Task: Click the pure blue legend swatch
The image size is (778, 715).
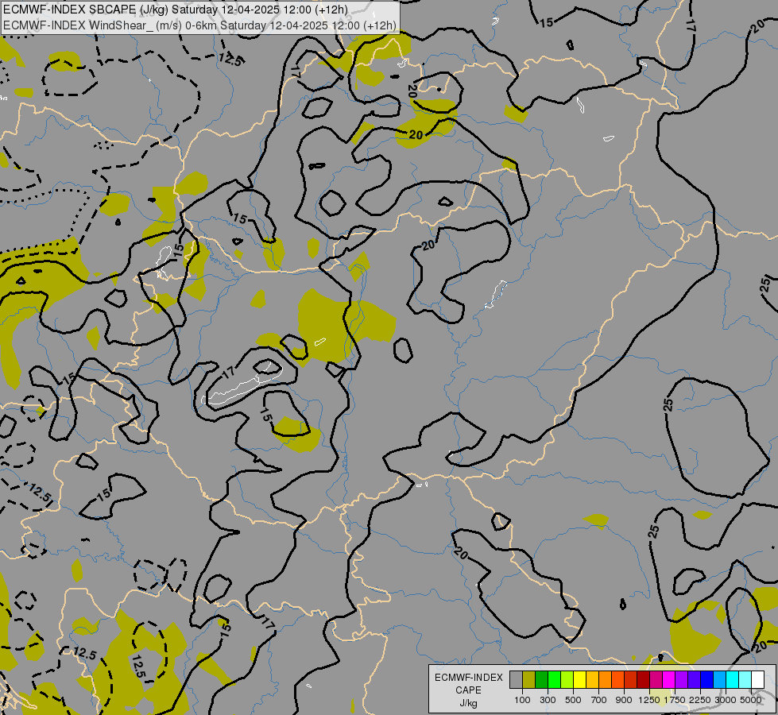Action: coord(706,680)
